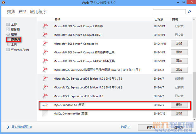Add SQL Server Compact 最新版脚本工具

click(179, 52)
